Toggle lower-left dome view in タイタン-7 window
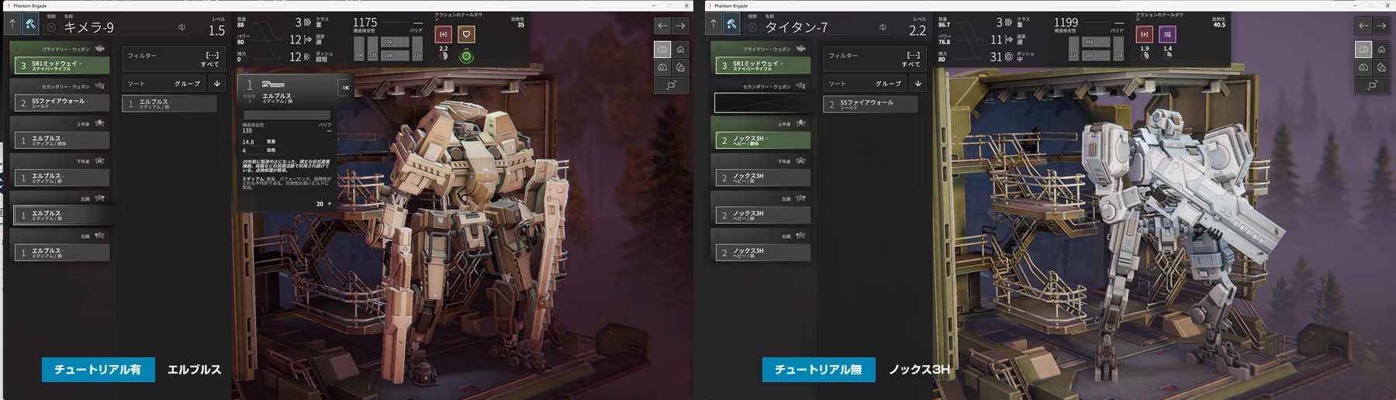Screen dimensions: 1396x400 pos(1363,67)
